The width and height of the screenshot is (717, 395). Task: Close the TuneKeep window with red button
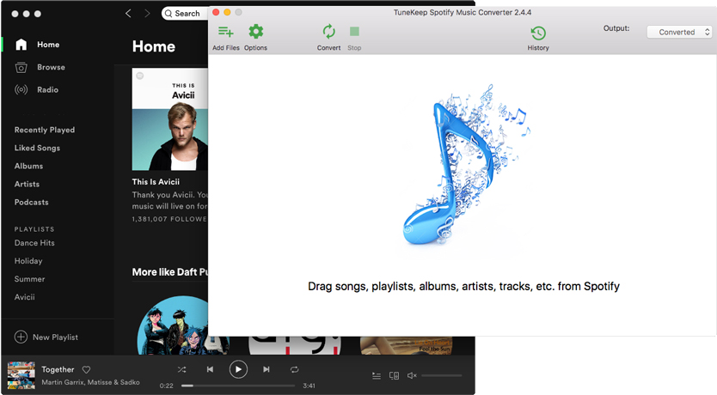(216, 12)
